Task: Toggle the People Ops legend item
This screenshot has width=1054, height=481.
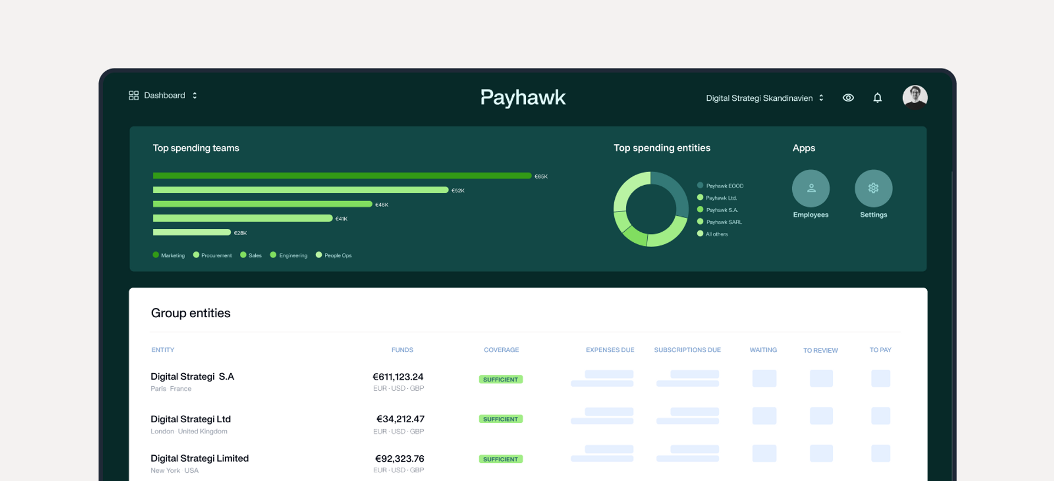Action: pos(334,255)
